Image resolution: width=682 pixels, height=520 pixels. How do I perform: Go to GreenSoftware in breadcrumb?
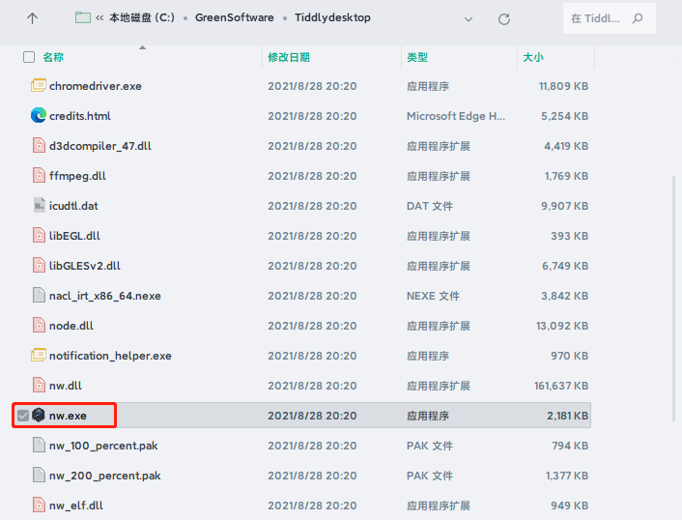(235, 17)
